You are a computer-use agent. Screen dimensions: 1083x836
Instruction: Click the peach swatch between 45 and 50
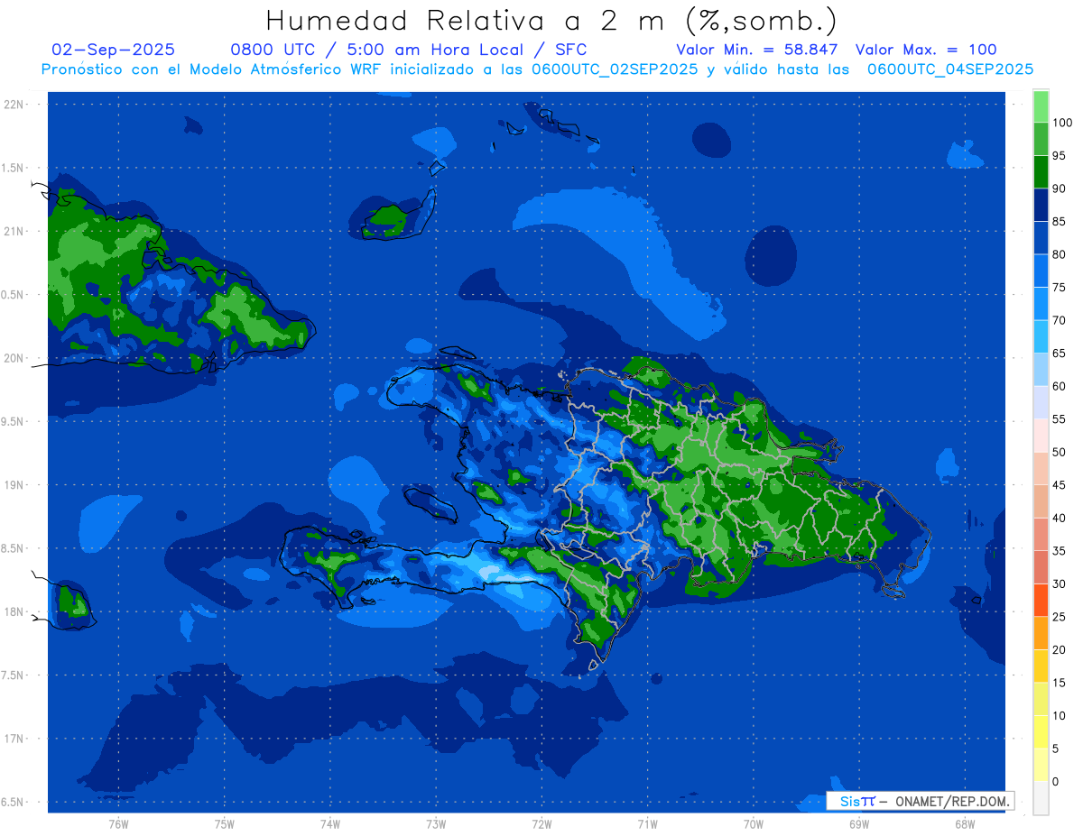click(1041, 468)
